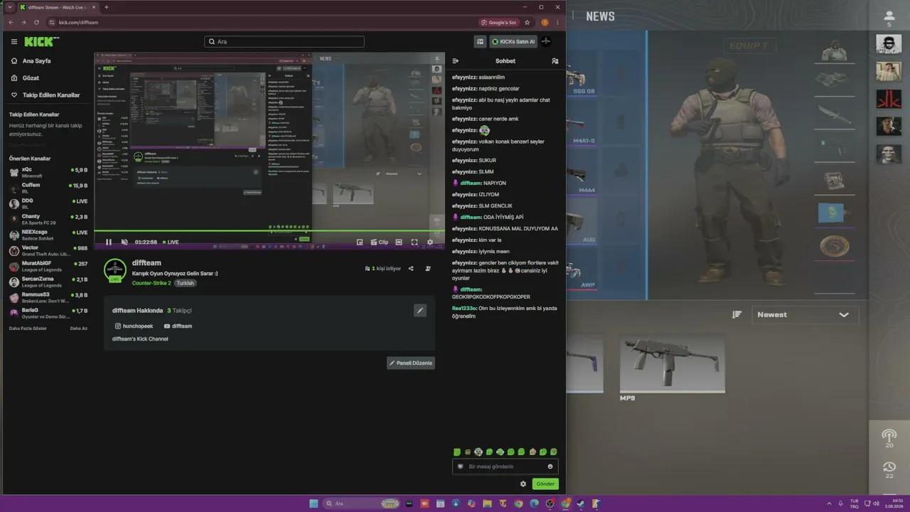
Task: Click the taskbar search box
Action: [362, 503]
